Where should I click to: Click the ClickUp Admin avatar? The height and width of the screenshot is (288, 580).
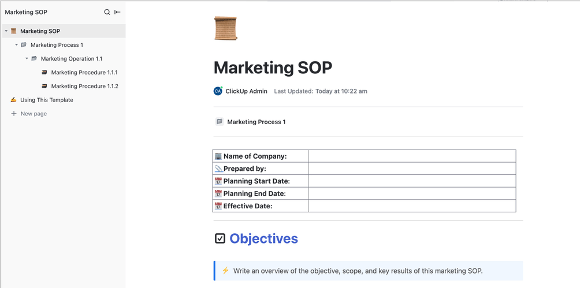click(218, 91)
